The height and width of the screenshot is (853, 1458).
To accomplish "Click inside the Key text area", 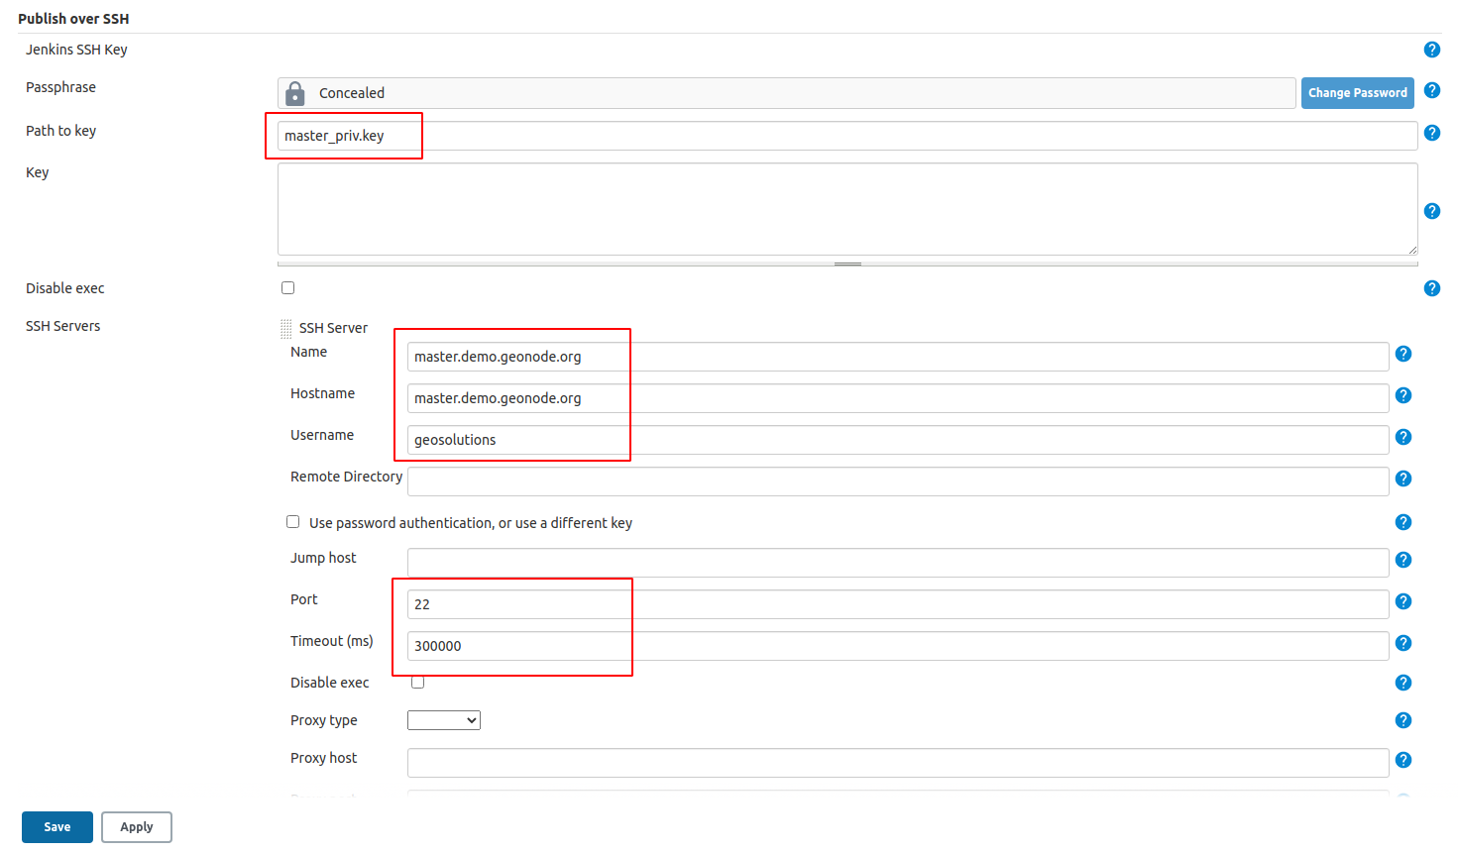I will point(846,209).
